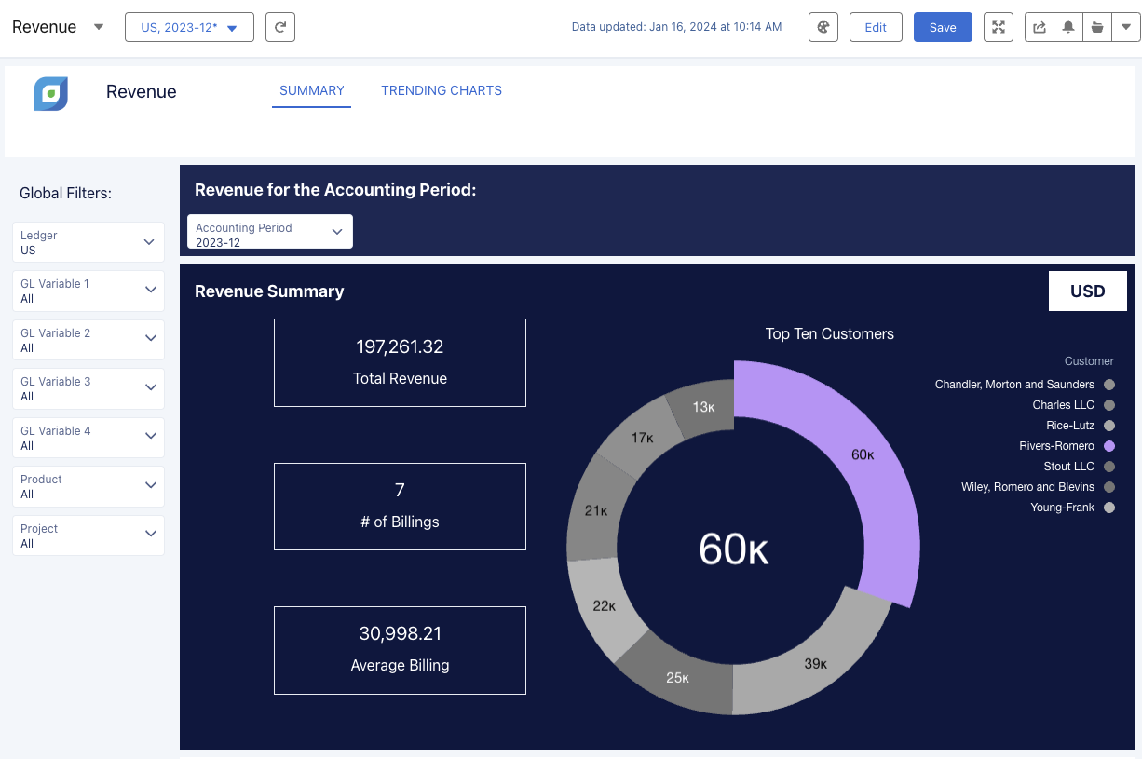Expand the Accounting Period dropdown
The image size is (1142, 759).
pyautogui.click(x=270, y=231)
